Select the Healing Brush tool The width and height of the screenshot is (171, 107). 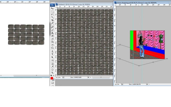click(x=52, y=27)
